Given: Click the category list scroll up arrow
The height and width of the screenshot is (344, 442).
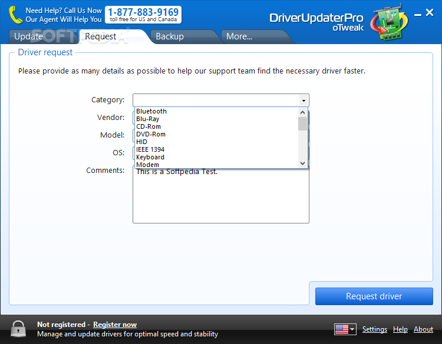Looking at the screenshot, I should (303, 112).
